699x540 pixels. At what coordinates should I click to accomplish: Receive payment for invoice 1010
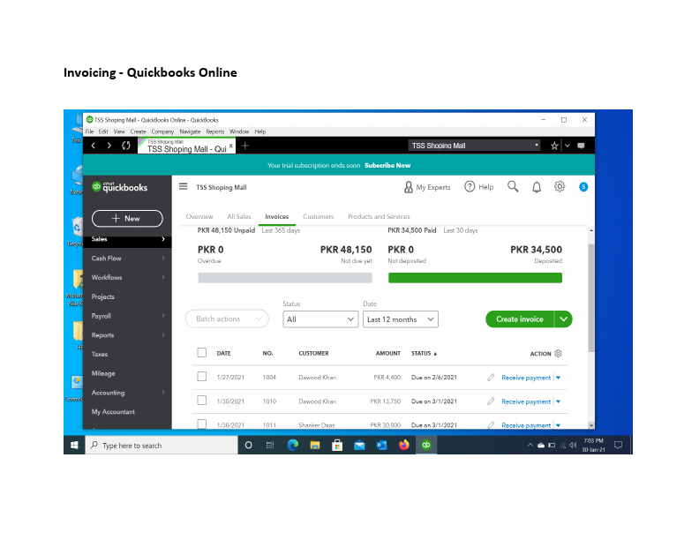coord(526,401)
